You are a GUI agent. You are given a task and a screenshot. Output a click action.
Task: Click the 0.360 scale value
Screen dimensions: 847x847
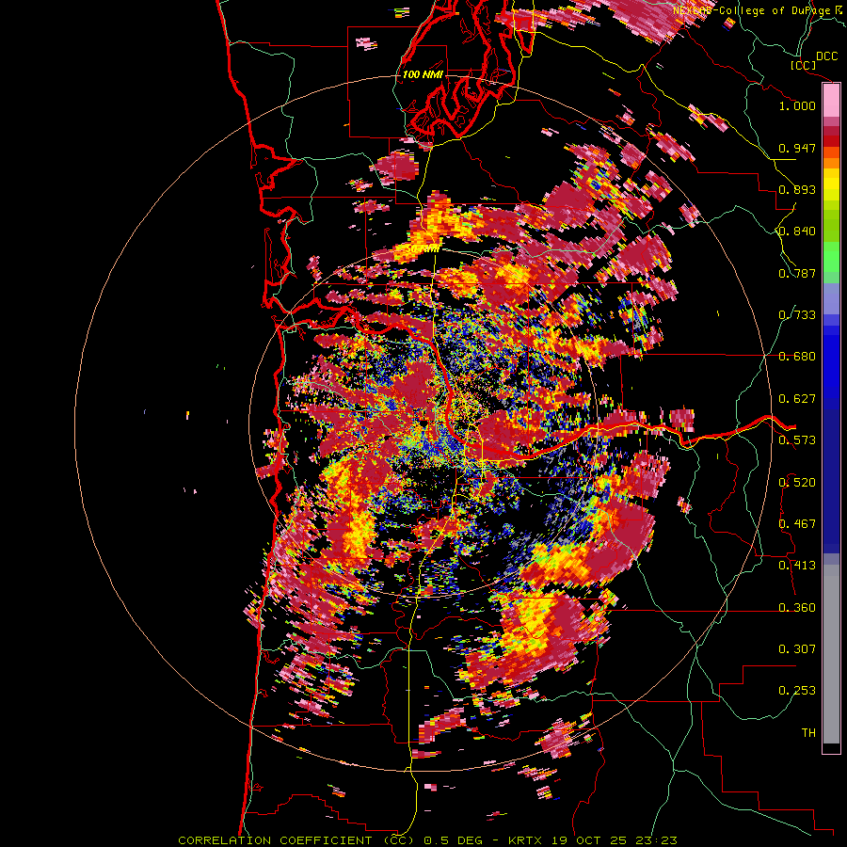[x=797, y=608]
